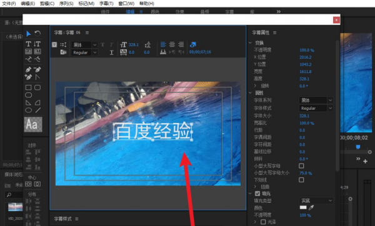Pick fill color with eyedropper
This screenshot has height=226, width=375.
tap(311, 208)
